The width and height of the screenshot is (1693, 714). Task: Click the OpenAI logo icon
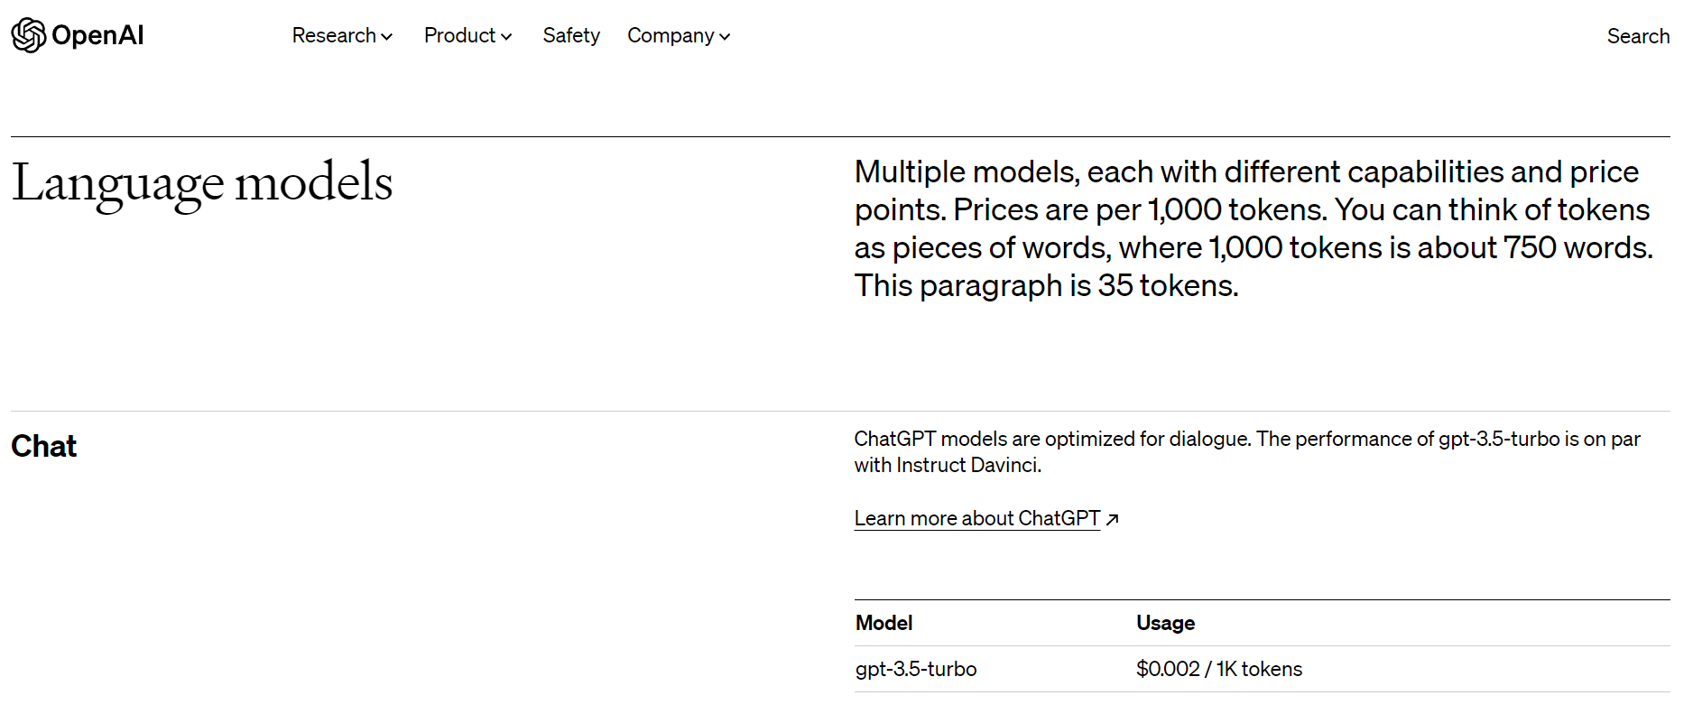[x=29, y=35]
